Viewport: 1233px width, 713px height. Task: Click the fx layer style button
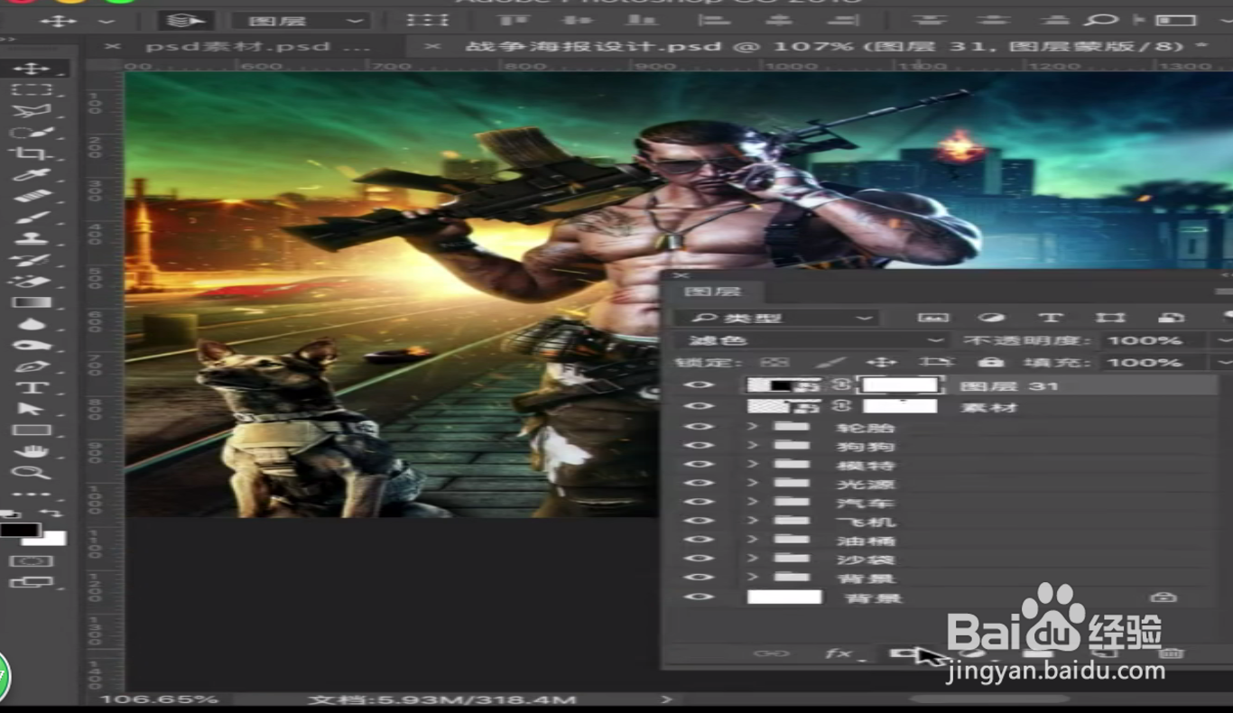(839, 653)
